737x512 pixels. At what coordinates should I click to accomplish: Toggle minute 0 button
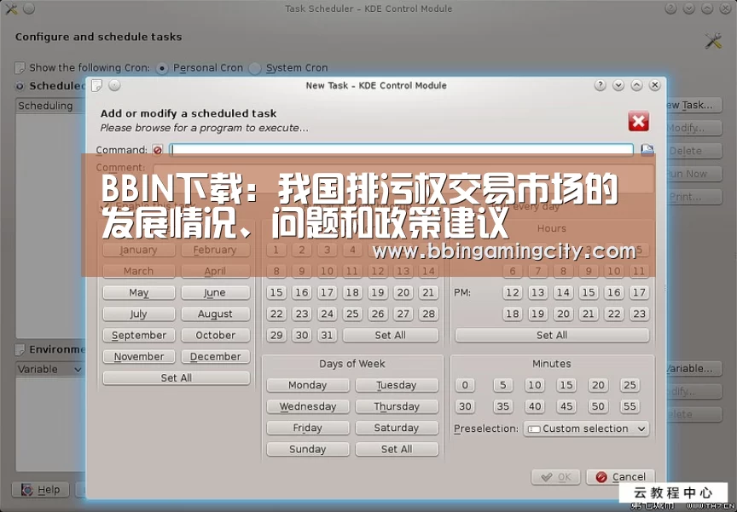point(465,385)
